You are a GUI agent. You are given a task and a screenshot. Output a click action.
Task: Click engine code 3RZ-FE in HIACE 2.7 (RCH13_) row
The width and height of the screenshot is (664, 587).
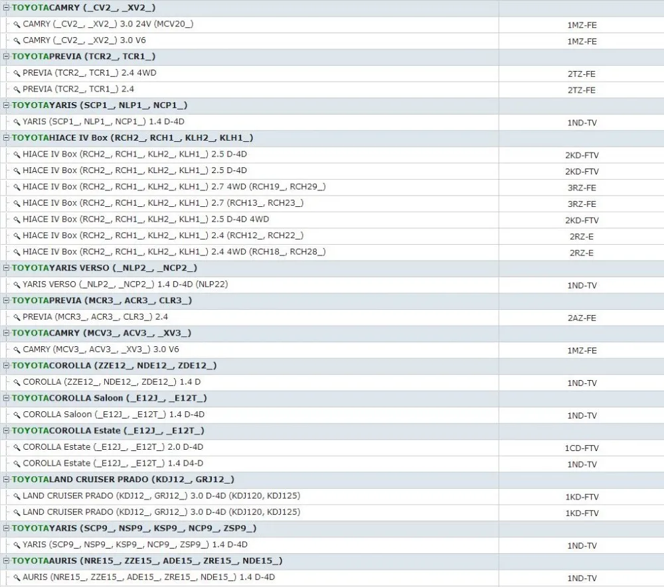(582, 204)
